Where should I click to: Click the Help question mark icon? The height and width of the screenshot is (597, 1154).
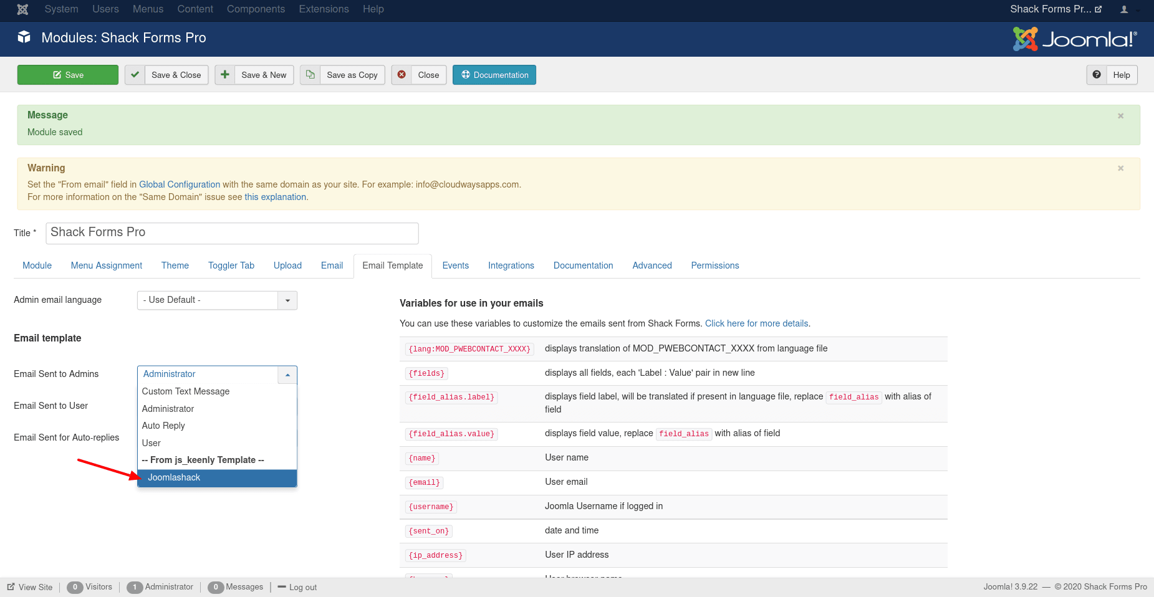pyautogui.click(x=1097, y=75)
